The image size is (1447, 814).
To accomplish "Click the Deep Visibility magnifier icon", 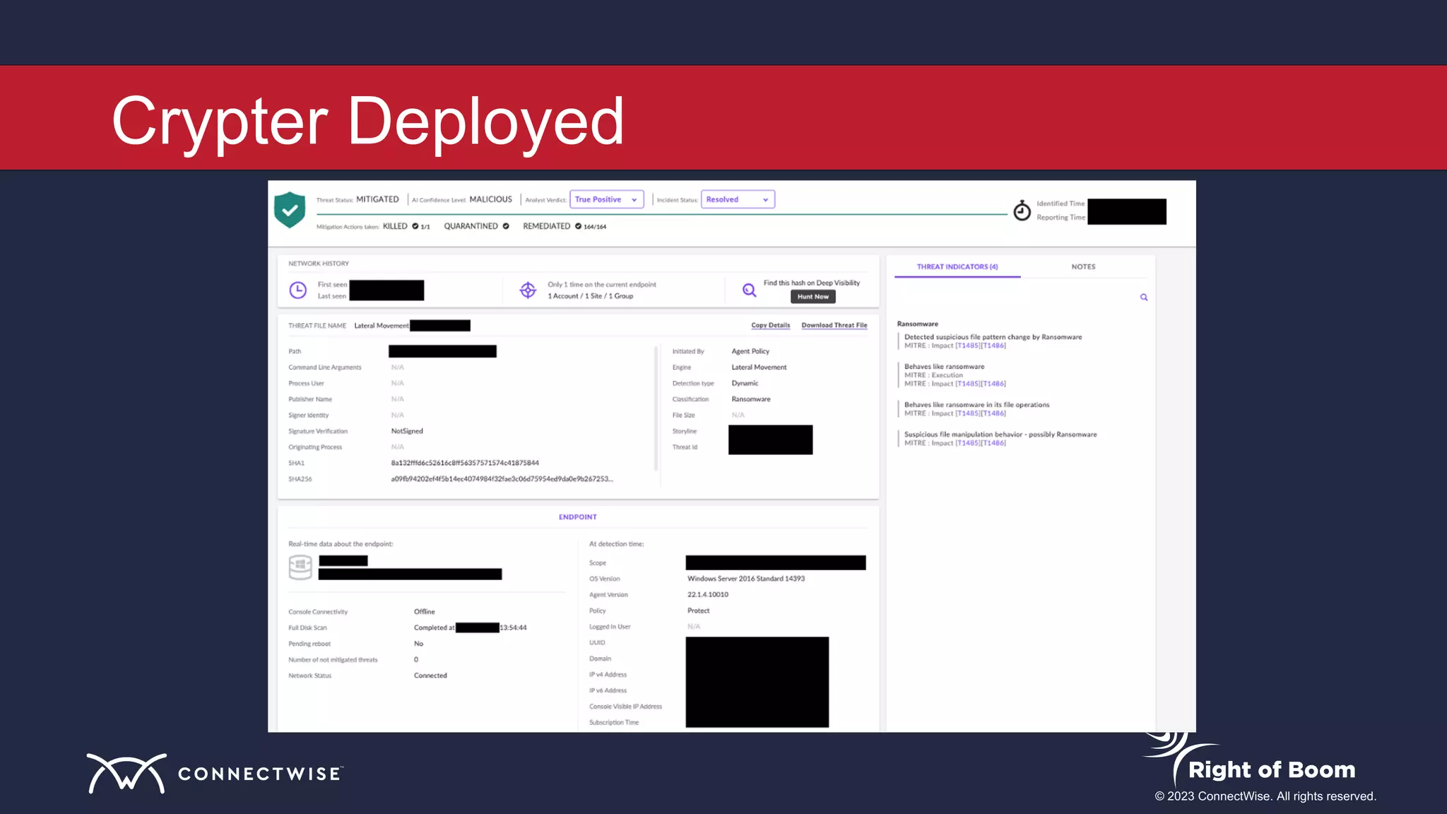I will click(749, 290).
